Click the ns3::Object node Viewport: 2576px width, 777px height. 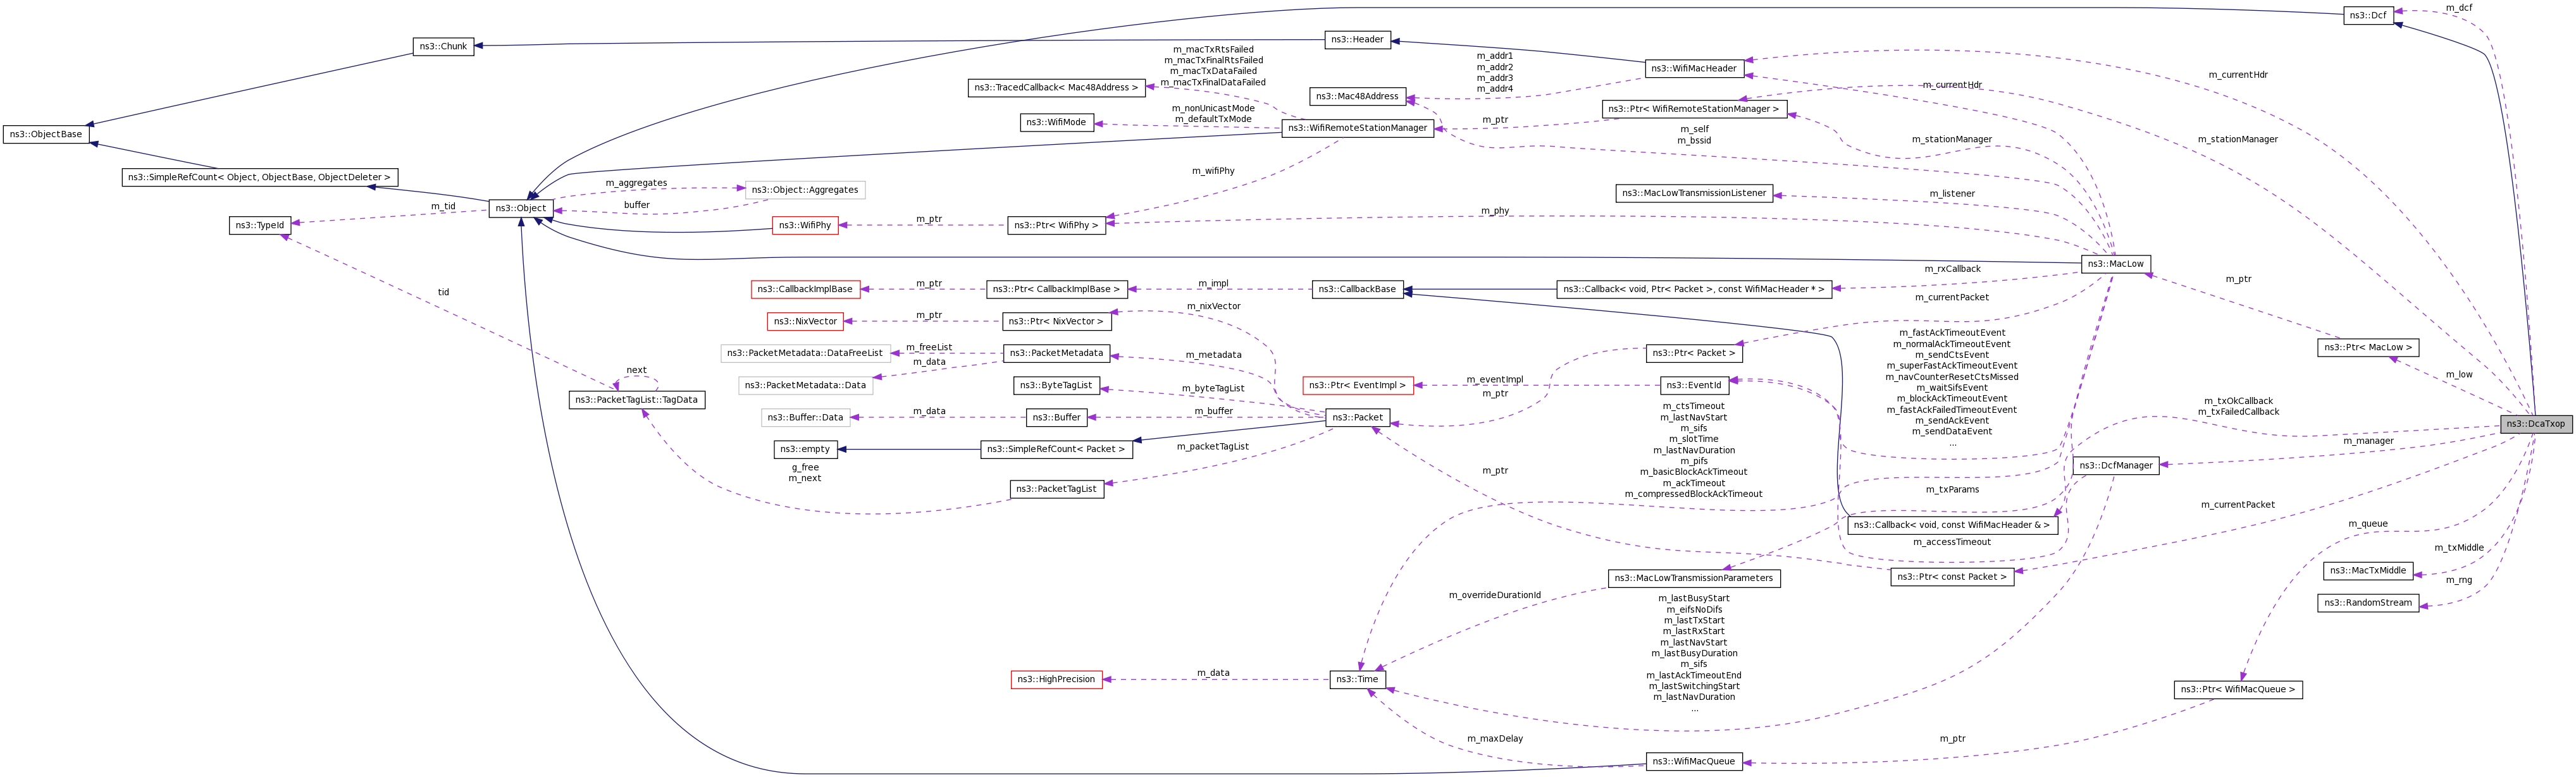click(521, 208)
